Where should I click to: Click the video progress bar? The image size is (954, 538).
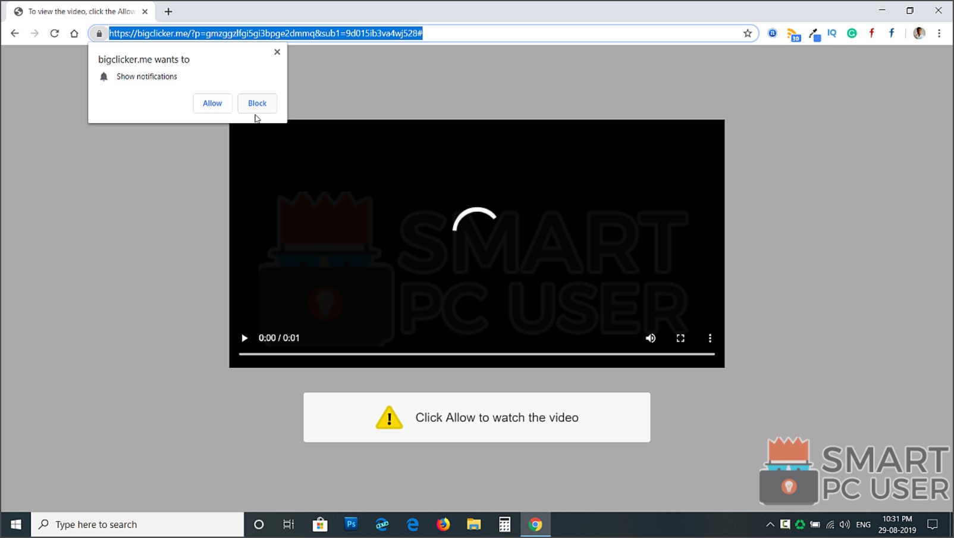pos(476,353)
